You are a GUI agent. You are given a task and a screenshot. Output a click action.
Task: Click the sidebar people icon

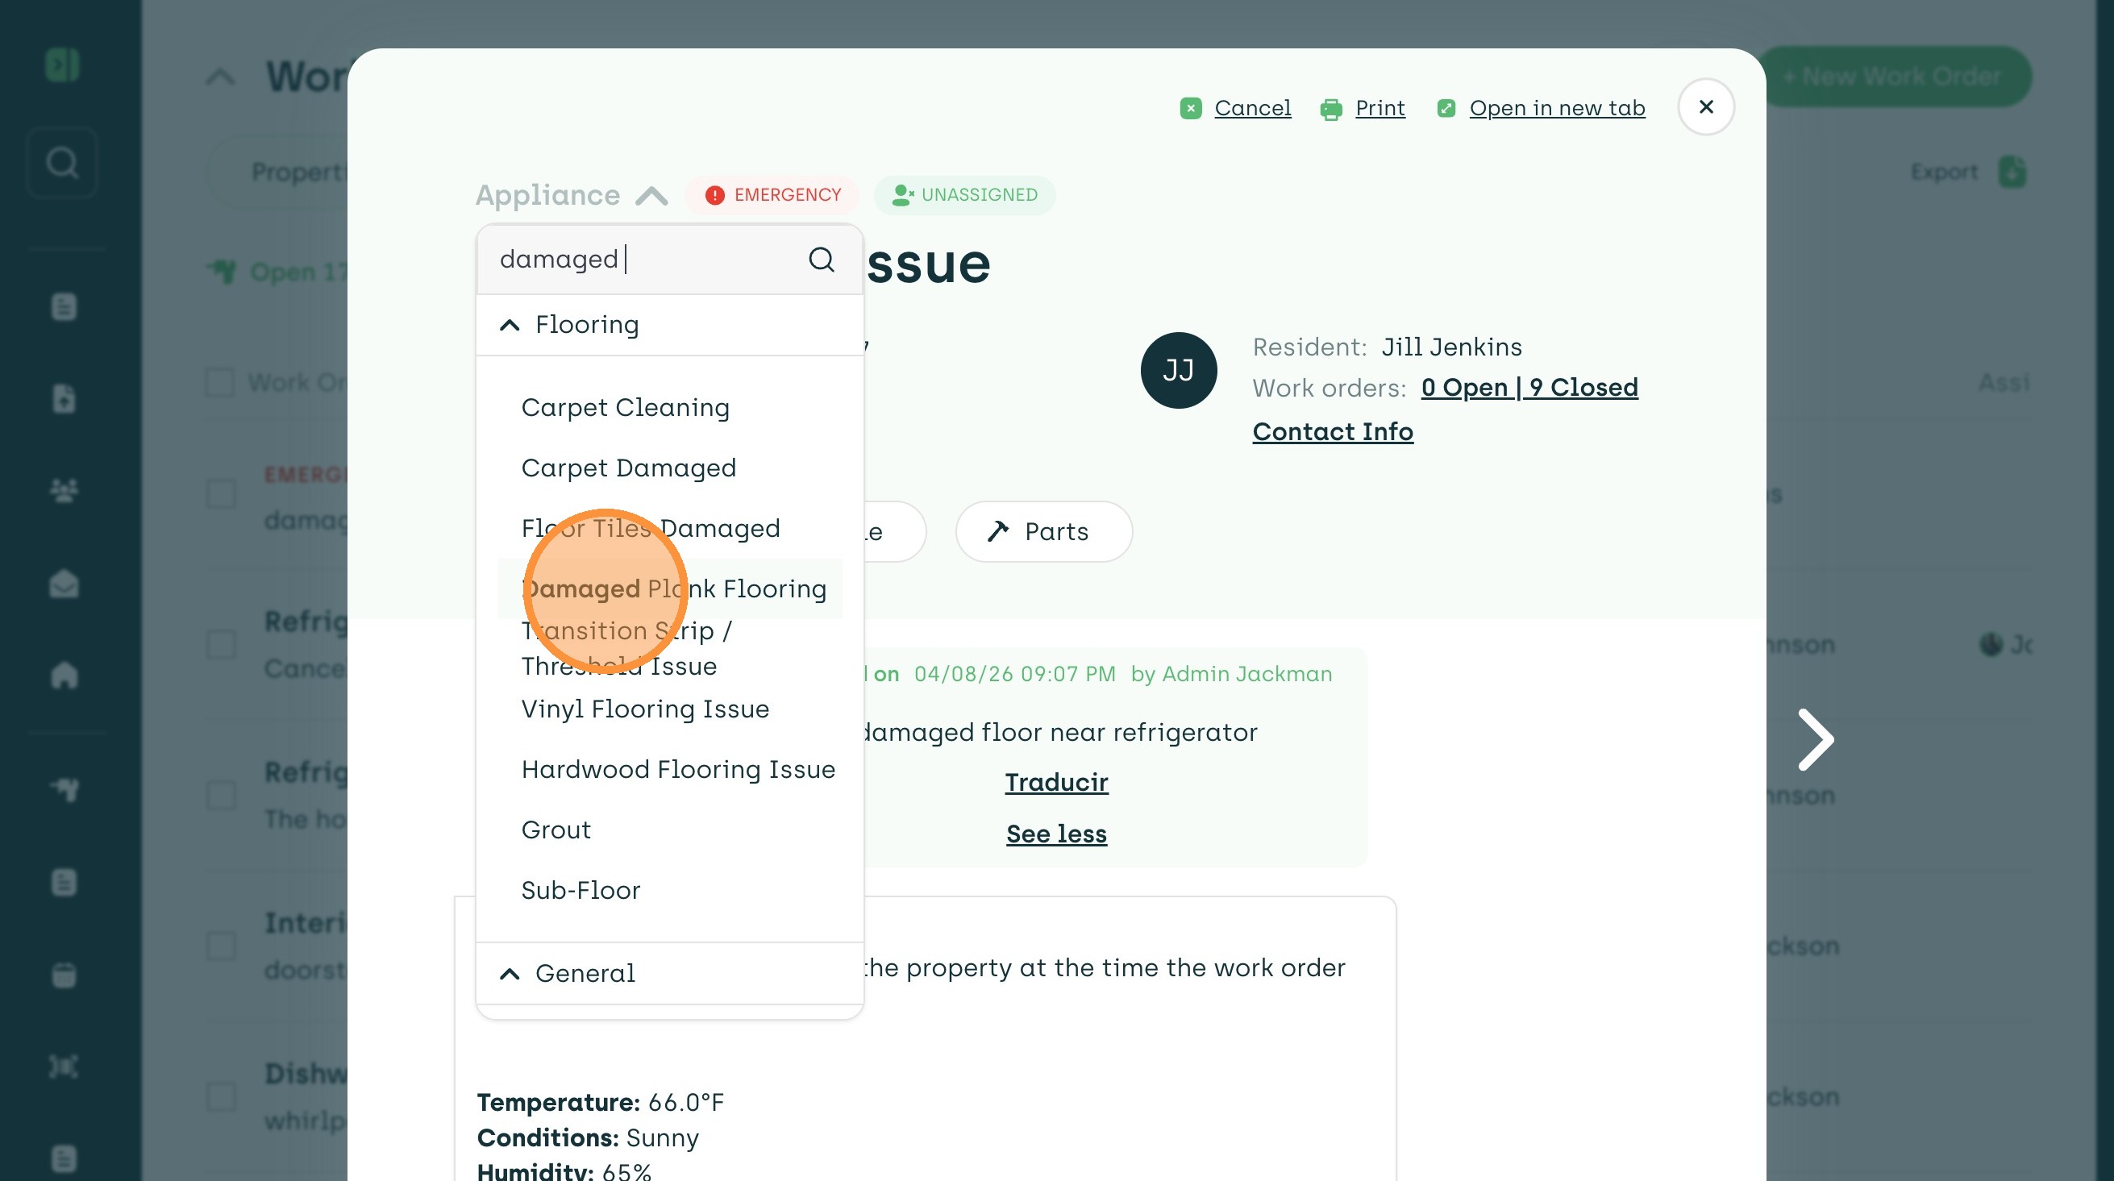64,491
